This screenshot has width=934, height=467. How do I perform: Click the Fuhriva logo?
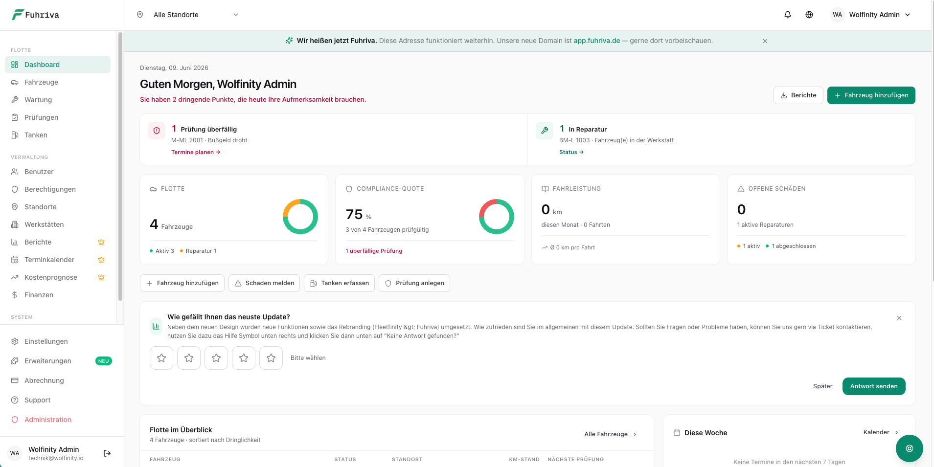pyautogui.click(x=35, y=15)
